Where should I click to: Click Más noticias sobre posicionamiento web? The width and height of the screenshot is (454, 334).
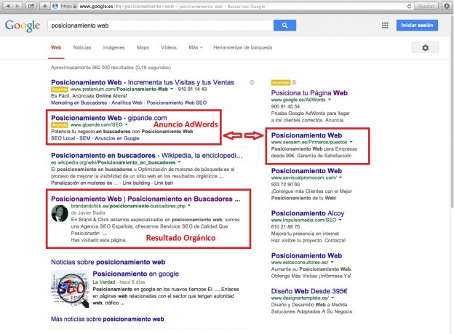[x=108, y=319]
